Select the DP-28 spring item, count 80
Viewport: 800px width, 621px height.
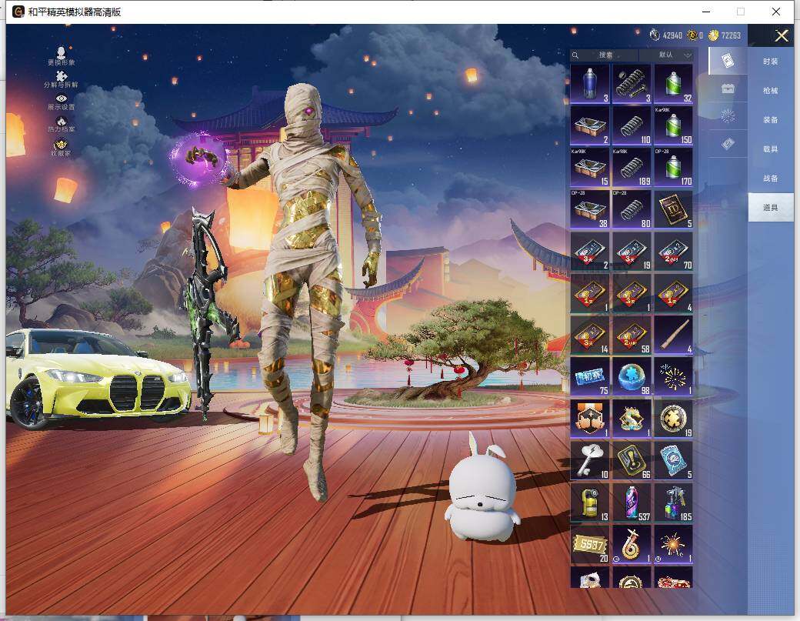632,209
